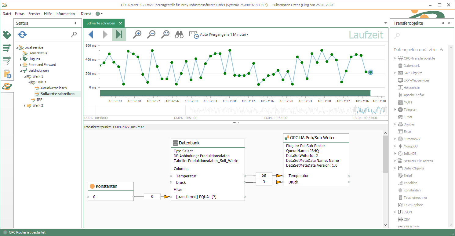Open the Auto time range dropdown
This screenshot has width=455, height=236.
[x=224, y=34]
